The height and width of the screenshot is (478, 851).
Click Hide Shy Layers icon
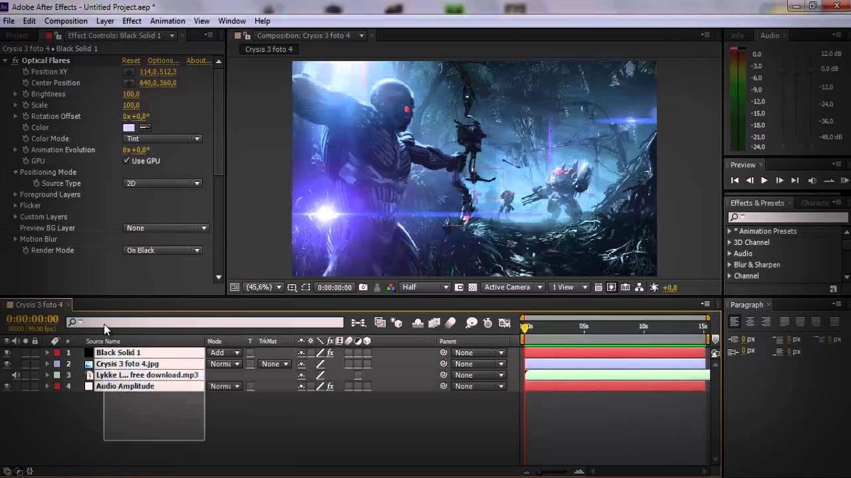coord(418,323)
